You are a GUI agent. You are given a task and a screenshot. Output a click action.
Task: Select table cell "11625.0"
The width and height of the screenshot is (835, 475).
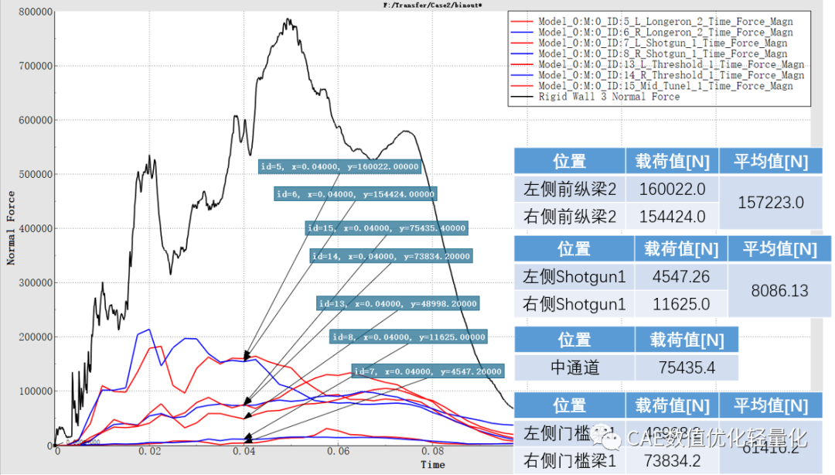click(681, 304)
